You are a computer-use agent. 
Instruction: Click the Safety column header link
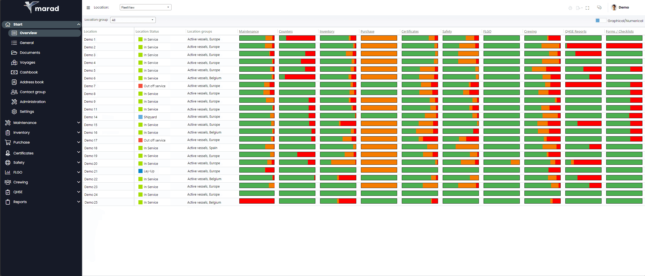tap(447, 31)
